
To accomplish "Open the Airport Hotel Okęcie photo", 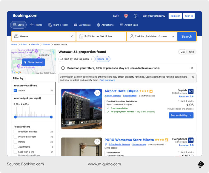I will click(82, 109).
